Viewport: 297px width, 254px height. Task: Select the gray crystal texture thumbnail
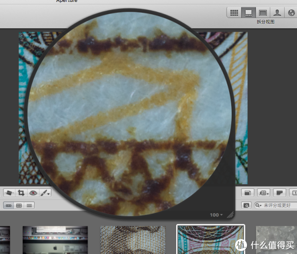pos(276,240)
